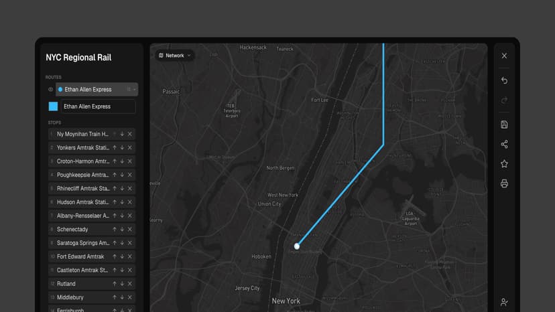Remove the Ny Moynihan Train Hall stop
Viewport: 555px width, 312px height.
[130, 134]
